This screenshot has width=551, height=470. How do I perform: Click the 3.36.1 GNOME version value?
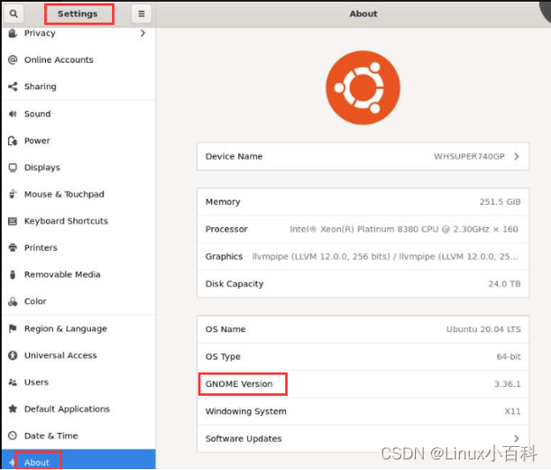point(507,384)
